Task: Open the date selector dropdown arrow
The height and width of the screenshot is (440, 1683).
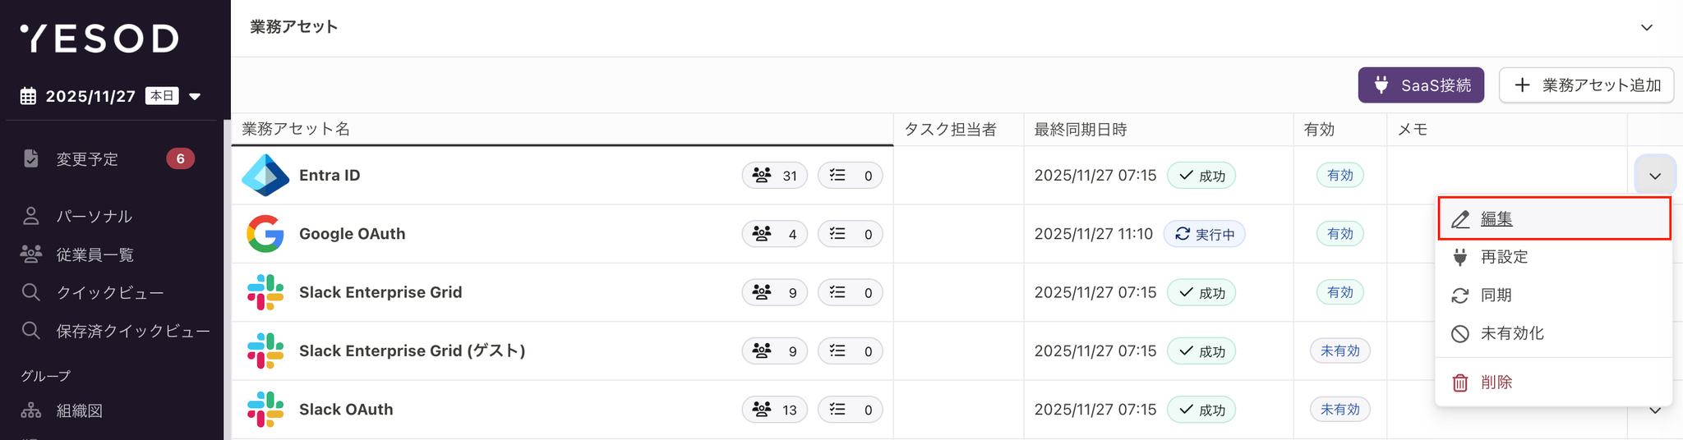Action: point(195,96)
